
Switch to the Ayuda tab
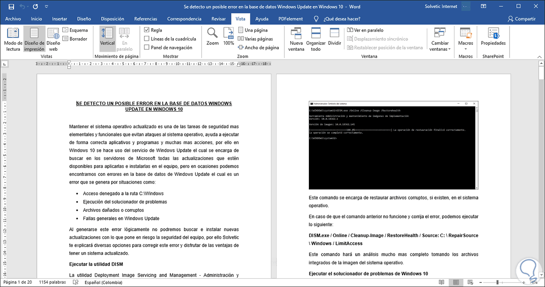(x=262, y=19)
